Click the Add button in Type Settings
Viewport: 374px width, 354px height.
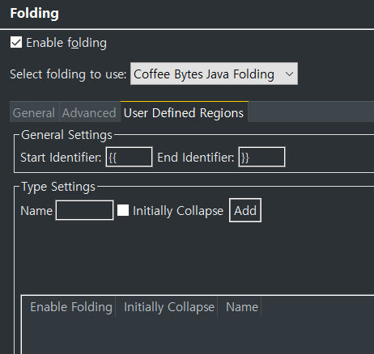coord(245,210)
